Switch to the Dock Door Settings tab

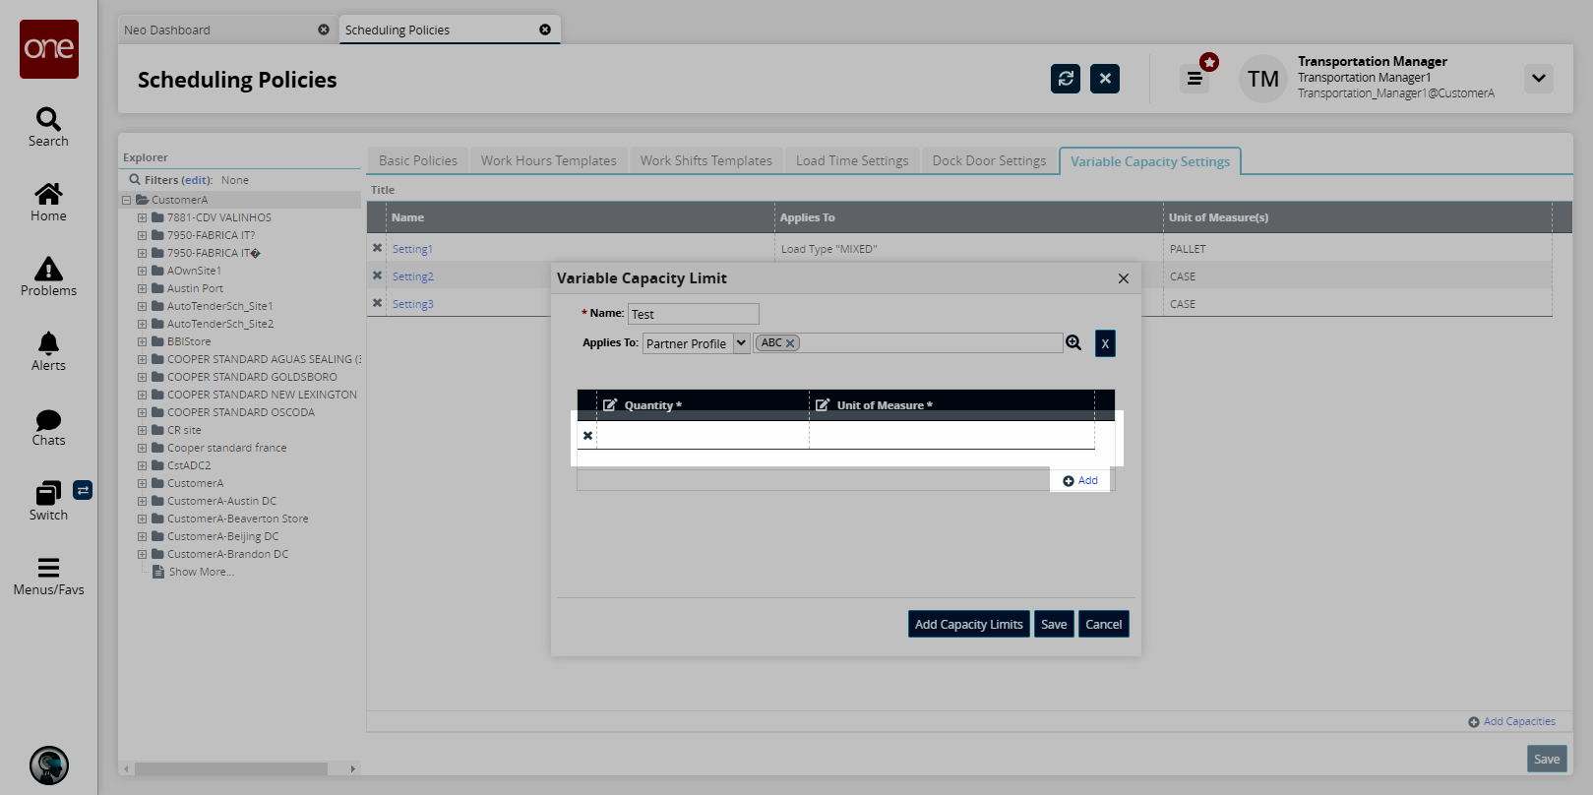(x=989, y=160)
